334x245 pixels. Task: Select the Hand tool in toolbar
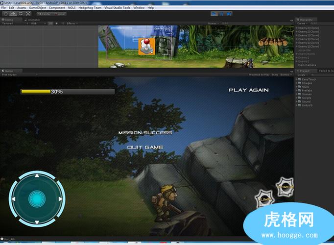pyautogui.click(x=5, y=14)
